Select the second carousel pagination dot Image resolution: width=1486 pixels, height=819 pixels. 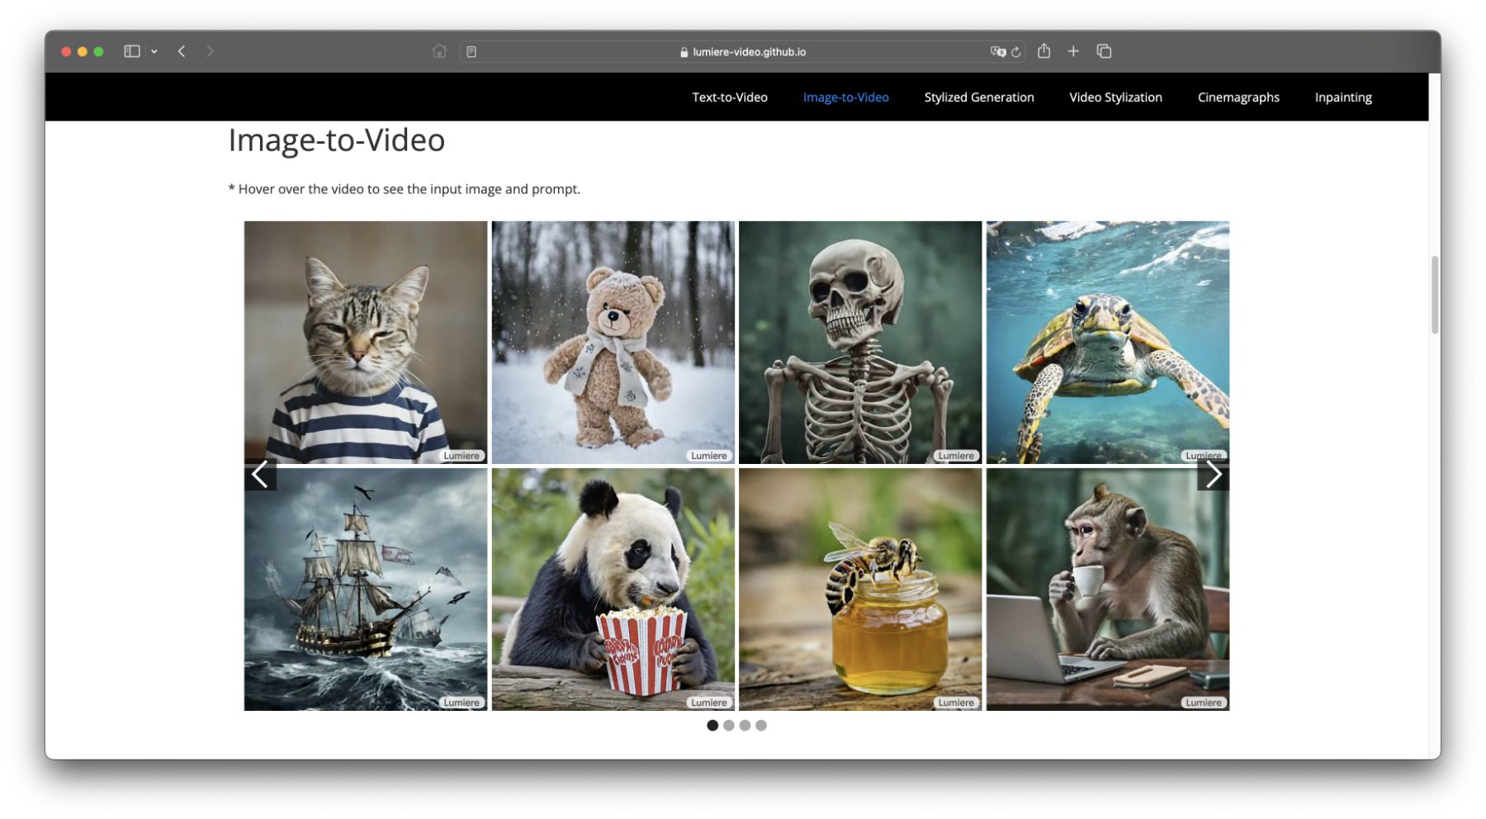click(729, 726)
